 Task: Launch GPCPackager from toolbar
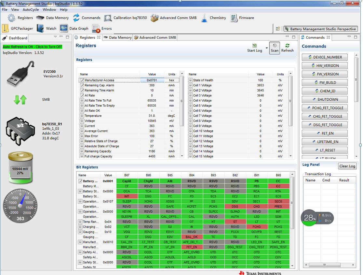click(x=17, y=29)
